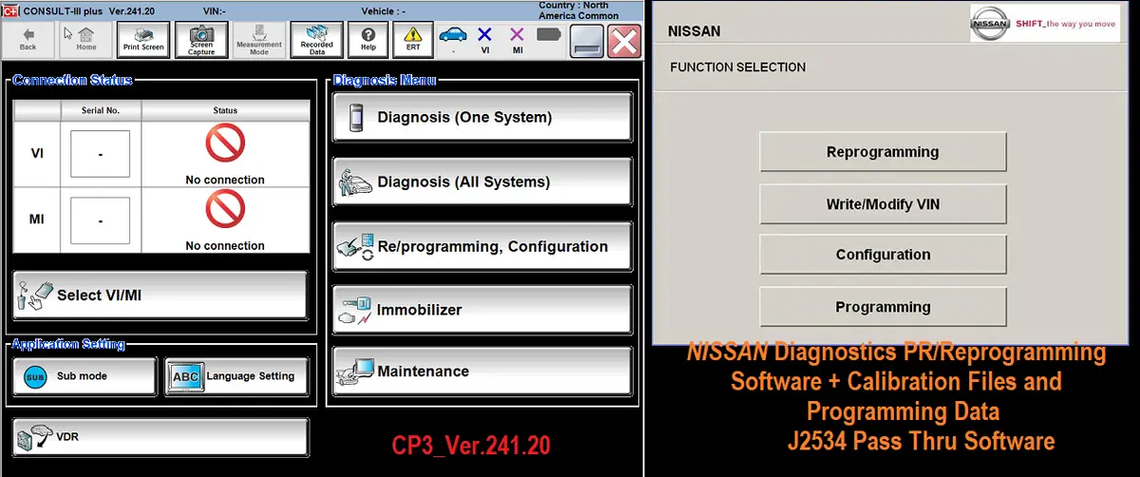Open VDR button
1140x477 pixels.
point(161,437)
